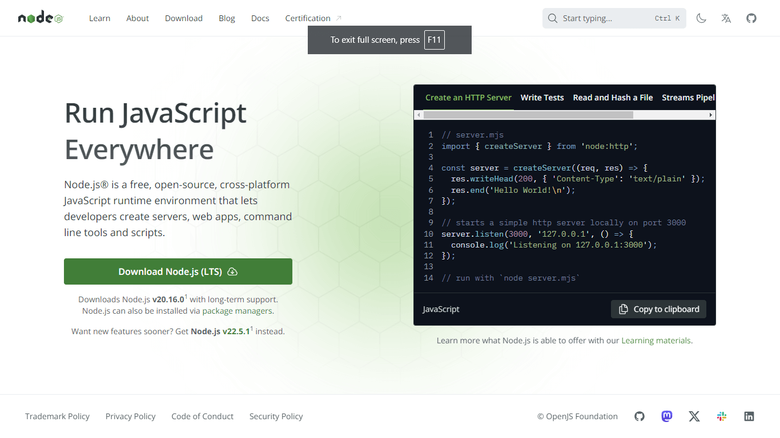
Task: Open X (Twitter) icon in footer
Action: click(694, 416)
